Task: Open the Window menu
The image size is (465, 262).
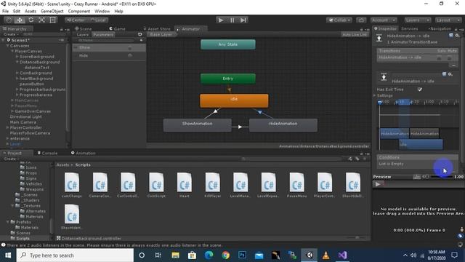Action: [102, 12]
